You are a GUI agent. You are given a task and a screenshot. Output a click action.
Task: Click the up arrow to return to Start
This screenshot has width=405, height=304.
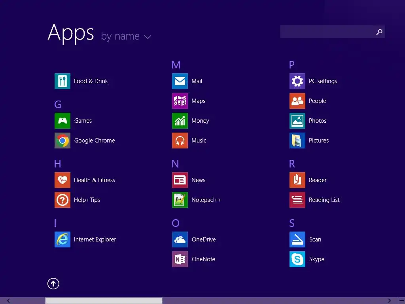click(53, 283)
